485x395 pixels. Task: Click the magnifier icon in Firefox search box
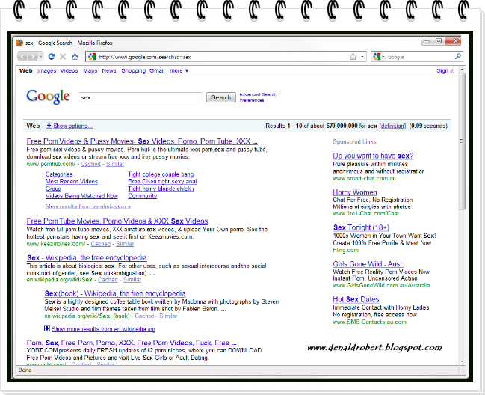point(458,56)
